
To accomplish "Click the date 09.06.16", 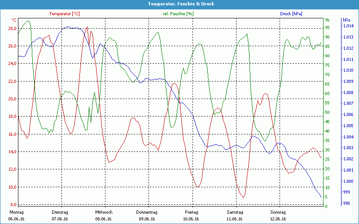I will click(147, 219).
